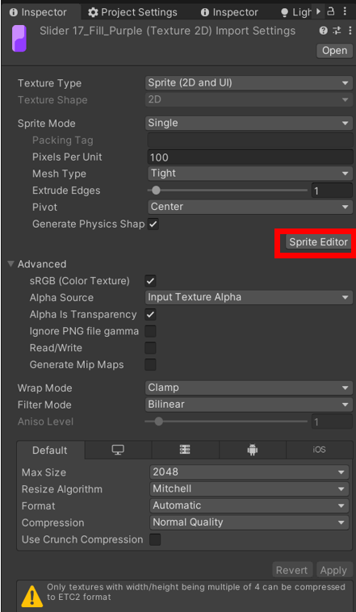Open the Sprite Mode dropdown
The width and height of the screenshot is (356, 612).
(x=249, y=123)
